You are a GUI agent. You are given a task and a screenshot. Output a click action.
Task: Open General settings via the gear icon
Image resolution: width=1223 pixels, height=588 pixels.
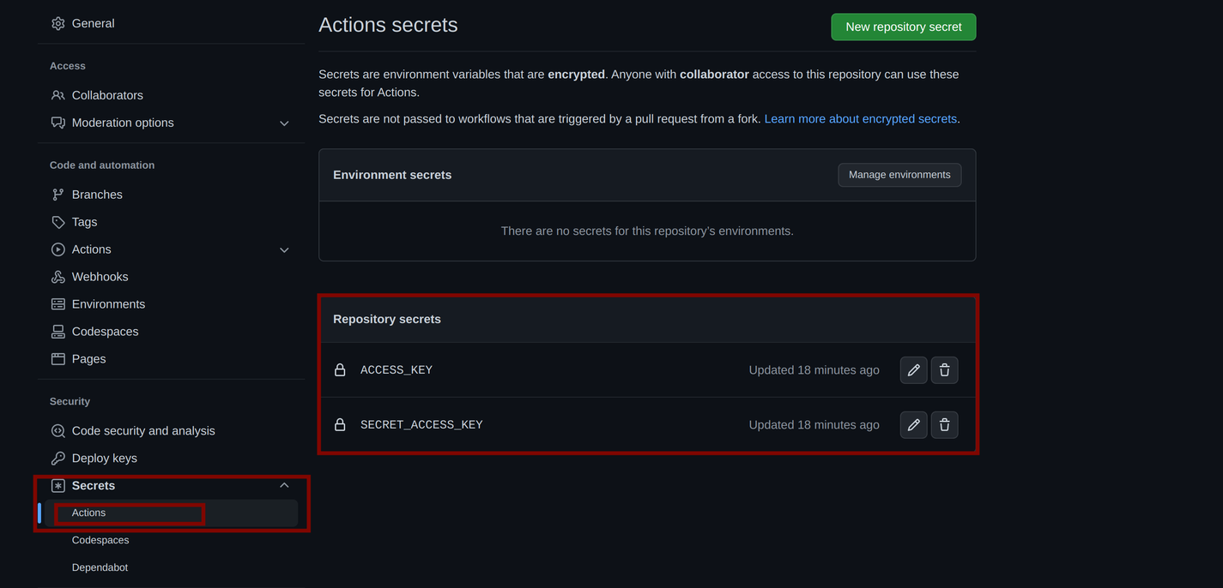pos(58,23)
